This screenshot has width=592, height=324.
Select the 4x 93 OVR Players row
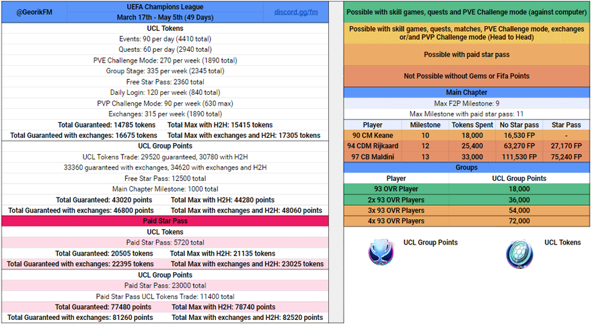[467, 221]
